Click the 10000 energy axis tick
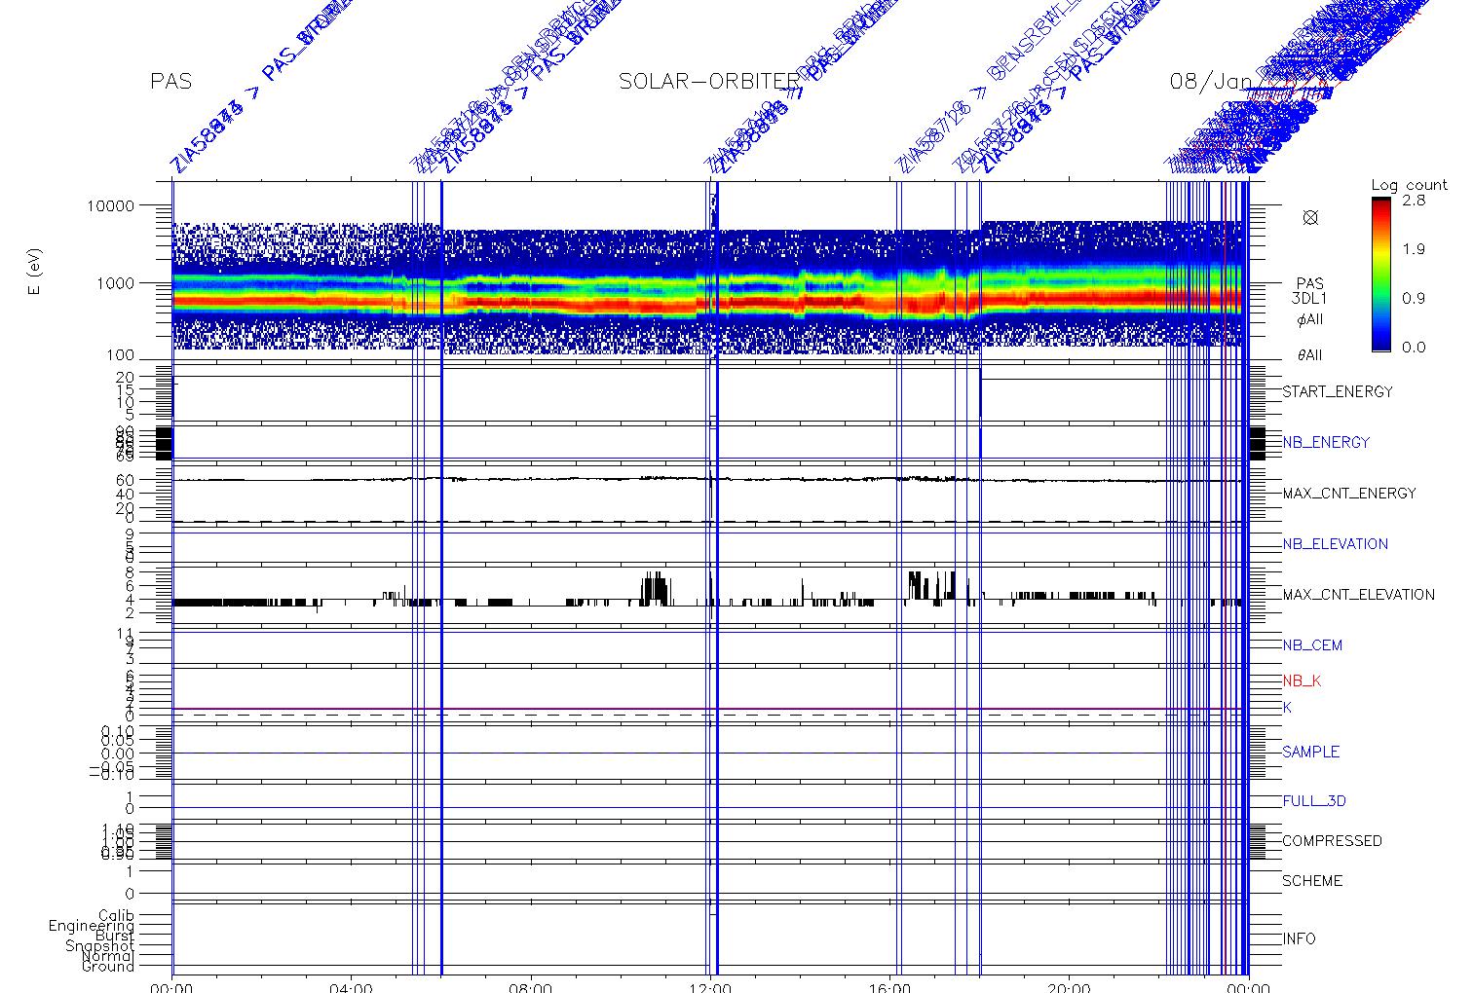Screen dimensions: 1473x993 (109, 205)
